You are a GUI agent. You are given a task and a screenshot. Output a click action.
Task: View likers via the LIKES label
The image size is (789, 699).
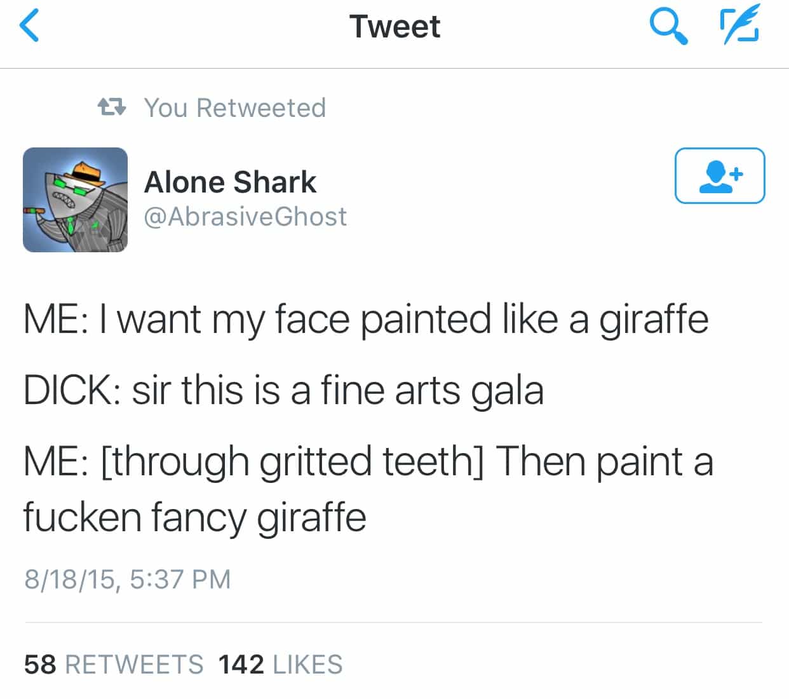point(307,665)
